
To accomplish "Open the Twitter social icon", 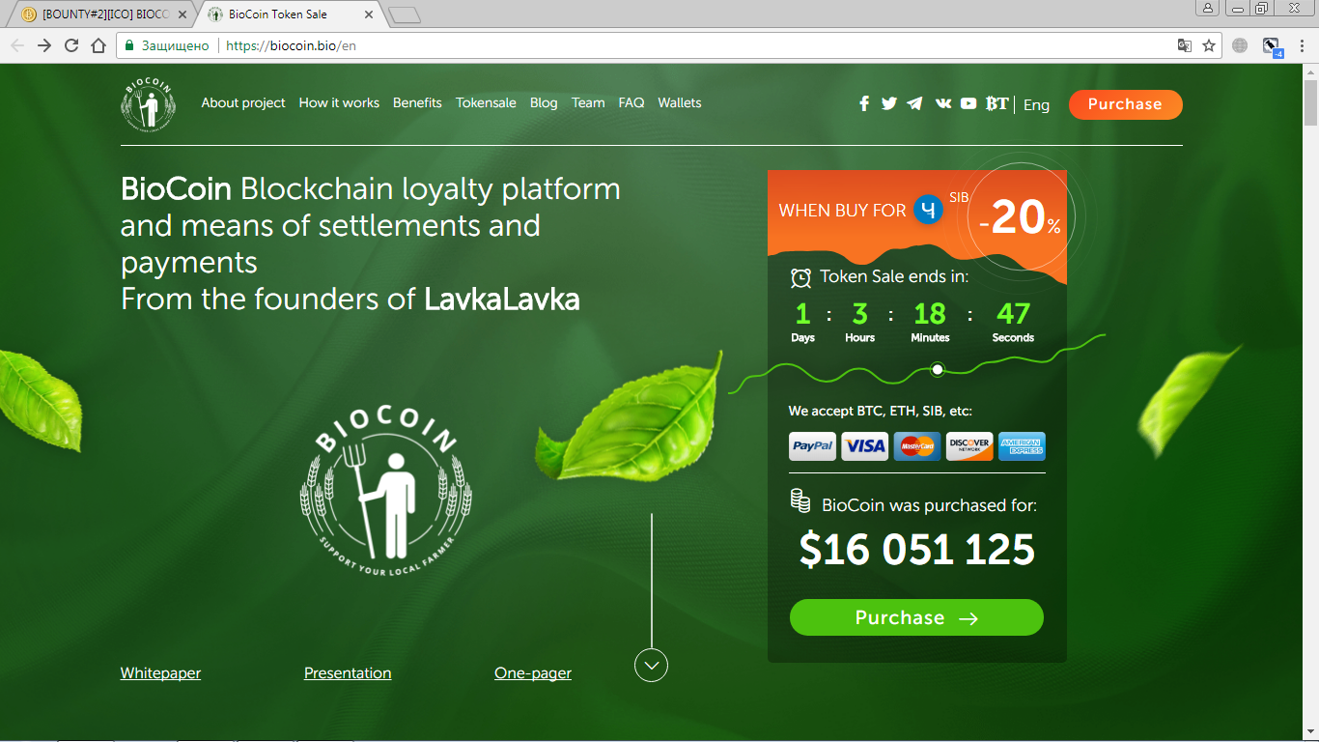I will (x=889, y=103).
